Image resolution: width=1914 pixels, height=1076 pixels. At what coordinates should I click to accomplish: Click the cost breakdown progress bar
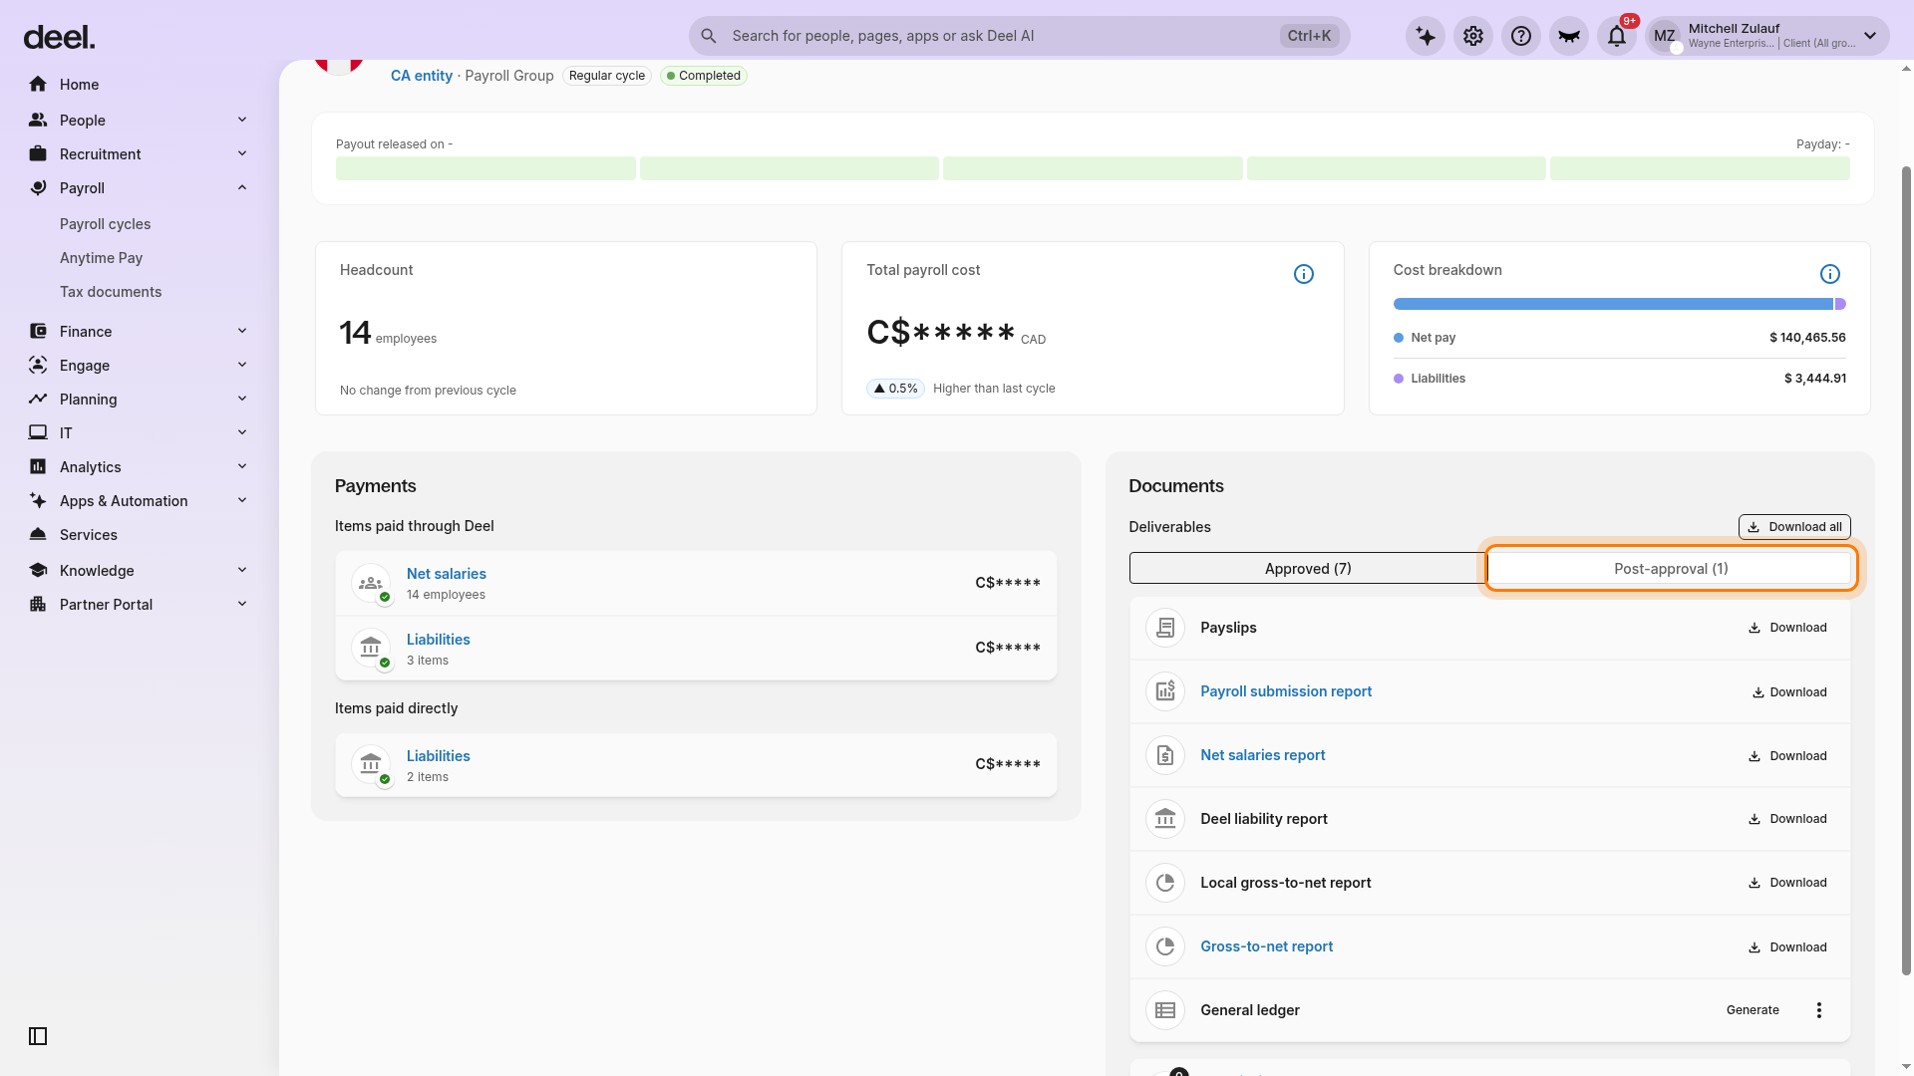pyautogui.click(x=1620, y=304)
